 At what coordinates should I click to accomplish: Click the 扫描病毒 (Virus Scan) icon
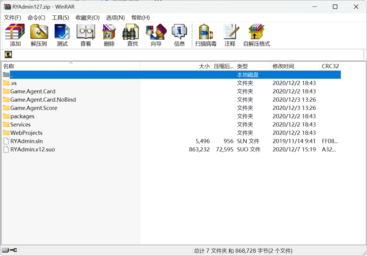tap(206, 35)
